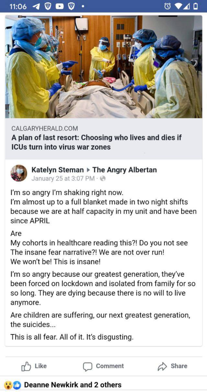Tap the public globe privacy icon

pos(103,178)
